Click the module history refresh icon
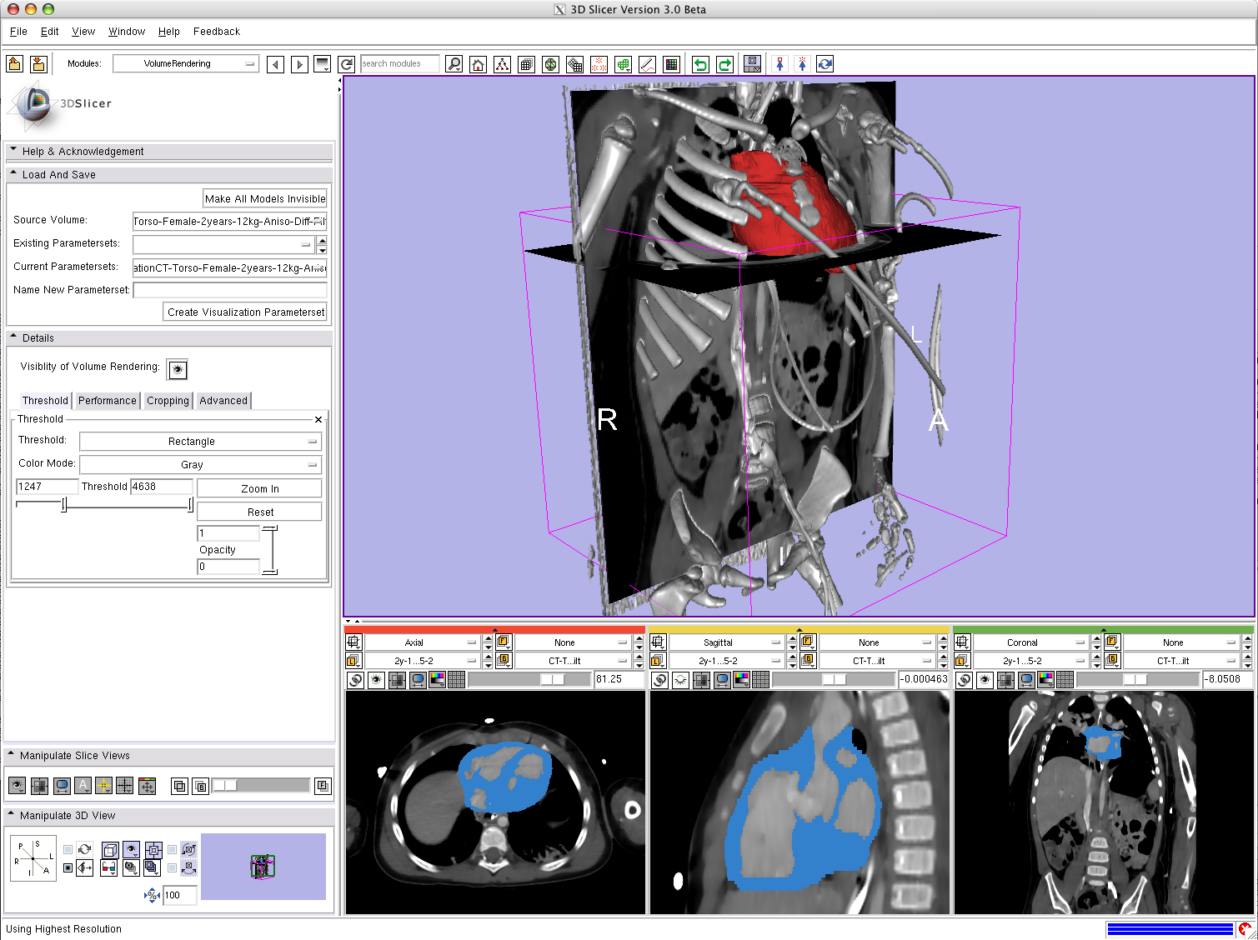Viewport: 1258px width, 940px height. pos(347,64)
